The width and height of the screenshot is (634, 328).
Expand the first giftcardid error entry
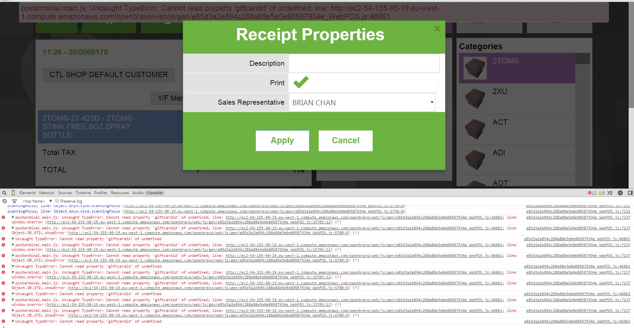point(13,217)
